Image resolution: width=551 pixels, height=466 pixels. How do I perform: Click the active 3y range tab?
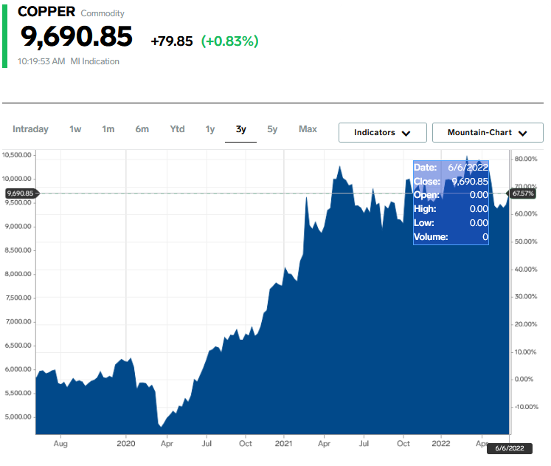coord(240,129)
